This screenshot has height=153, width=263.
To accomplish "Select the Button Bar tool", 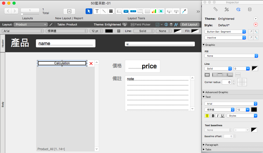I will pyautogui.click(x=133, y=11).
